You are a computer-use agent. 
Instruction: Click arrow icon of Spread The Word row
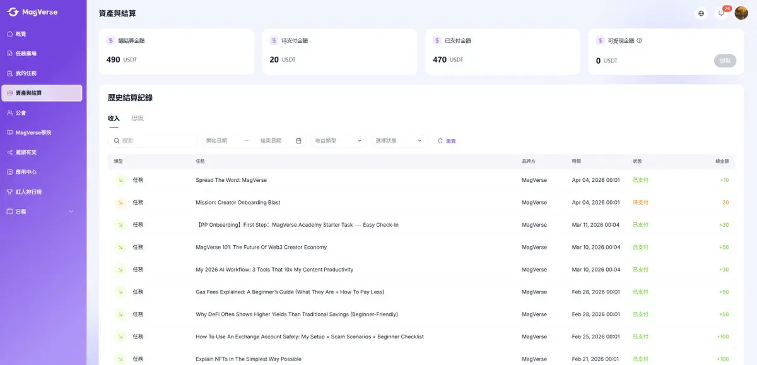coord(120,180)
